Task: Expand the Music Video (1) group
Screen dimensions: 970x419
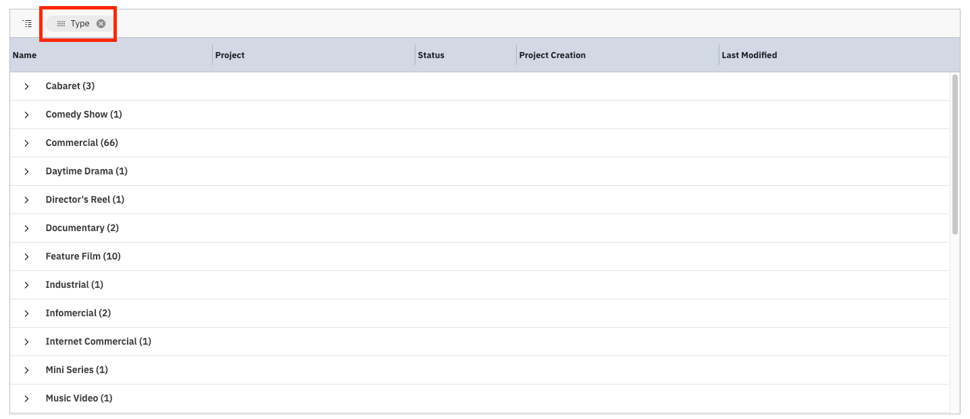Action: point(26,398)
